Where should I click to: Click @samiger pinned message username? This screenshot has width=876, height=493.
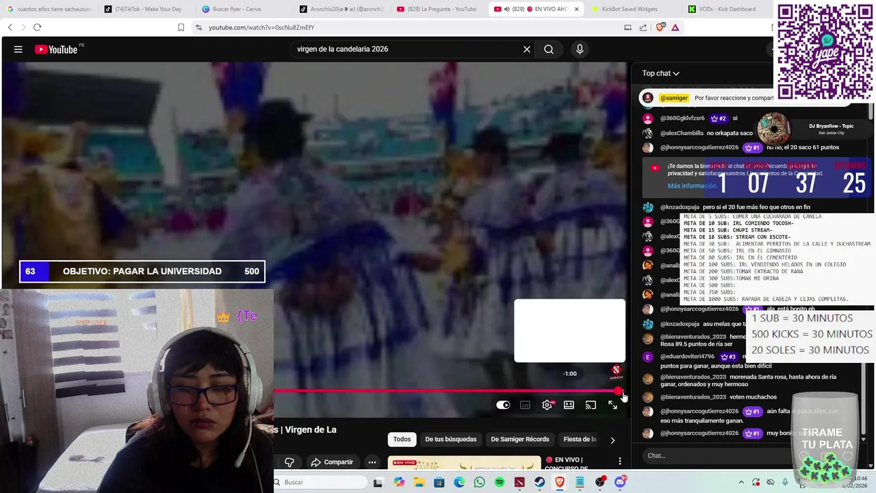[674, 98]
